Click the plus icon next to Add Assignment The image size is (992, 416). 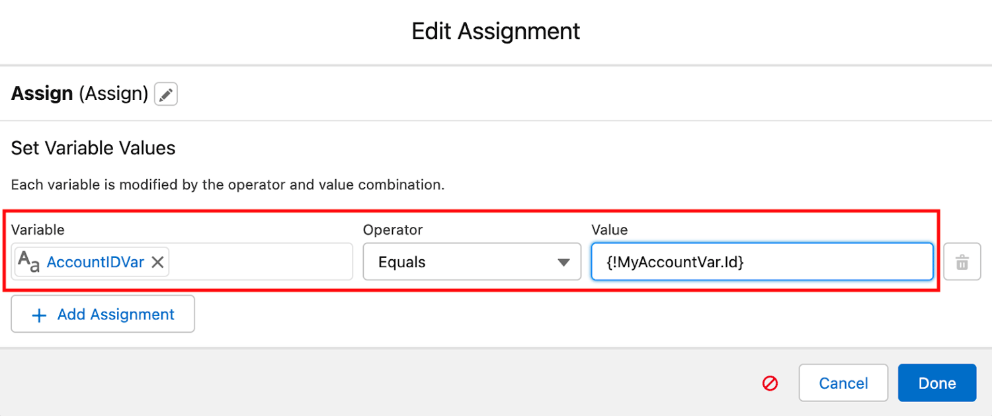[x=40, y=314]
